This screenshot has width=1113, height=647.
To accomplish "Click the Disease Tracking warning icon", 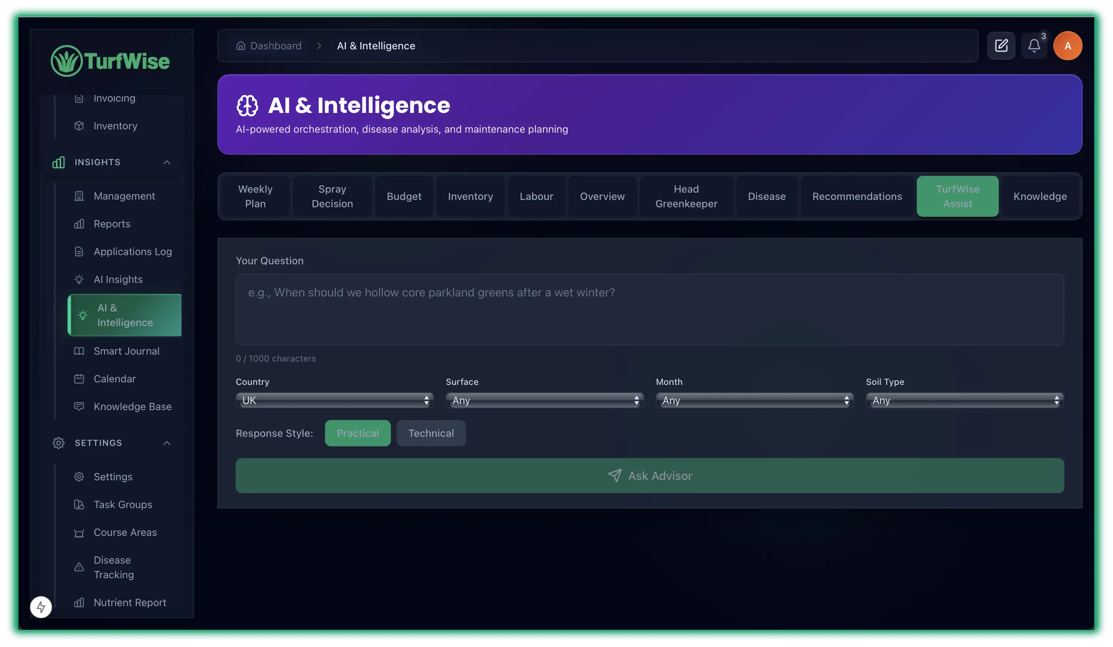I will 79,567.
